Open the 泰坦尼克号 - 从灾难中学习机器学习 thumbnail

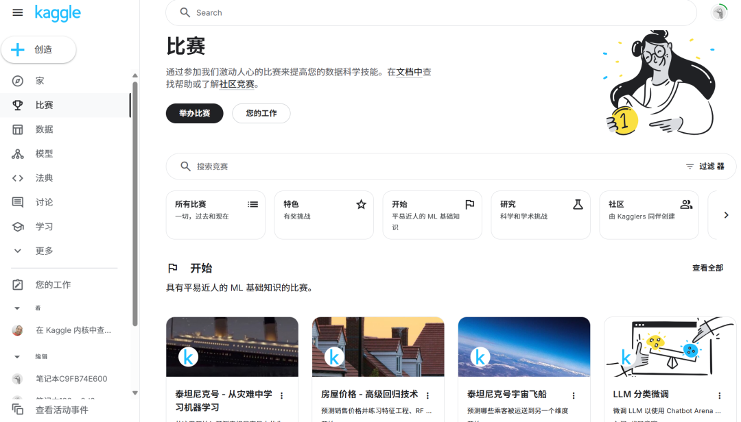[232, 347]
